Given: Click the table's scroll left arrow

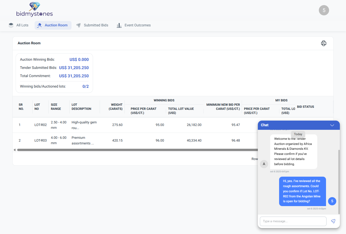Looking at the screenshot, I should click(x=15, y=150).
